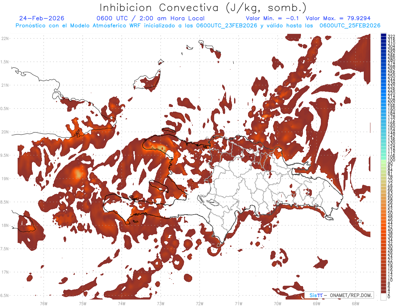The image size is (399, 308).
Task: Click the '20N' latitude label
Action: click(x=5, y=132)
